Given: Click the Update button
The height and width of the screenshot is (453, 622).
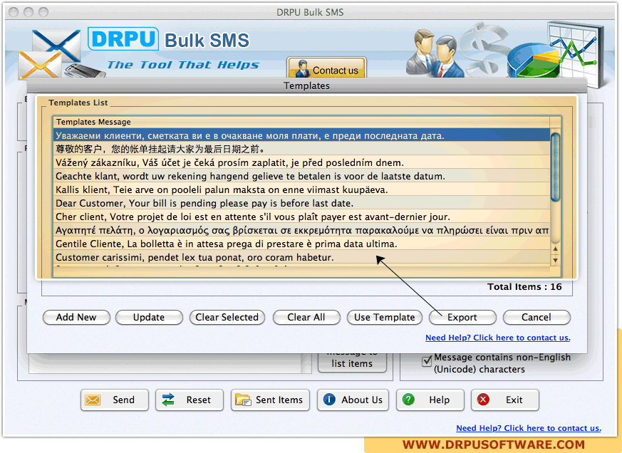Looking at the screenshot, I should [149, 318].
